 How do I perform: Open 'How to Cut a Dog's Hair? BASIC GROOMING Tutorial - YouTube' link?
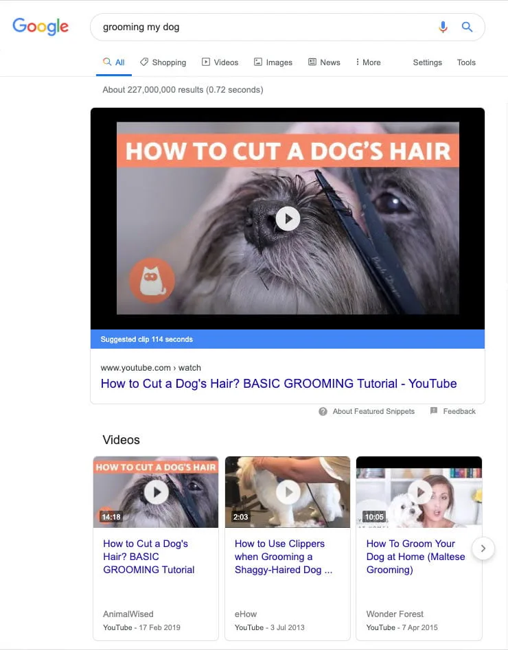(279, 384)
